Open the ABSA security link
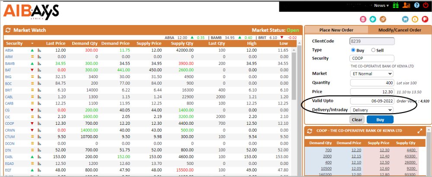432x177 pixels. [x=9, y=51]
